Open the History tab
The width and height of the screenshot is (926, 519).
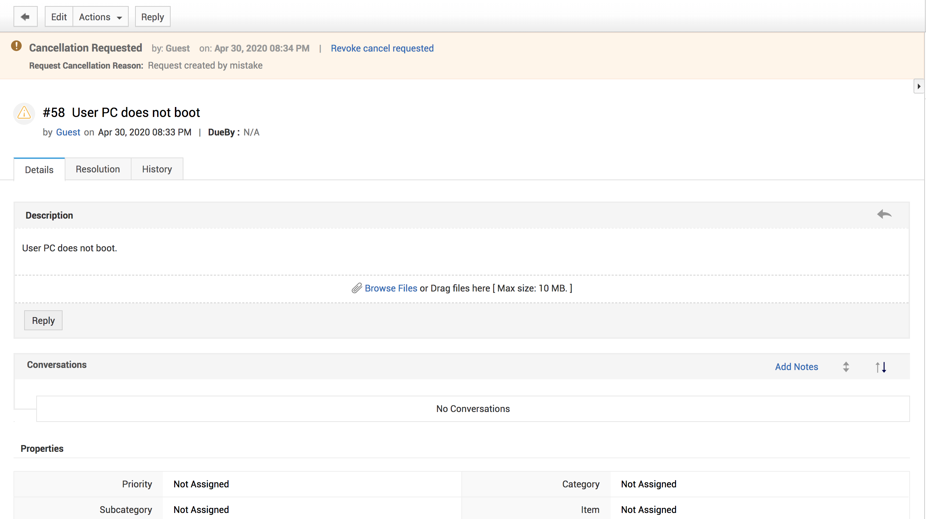[157, 169]
